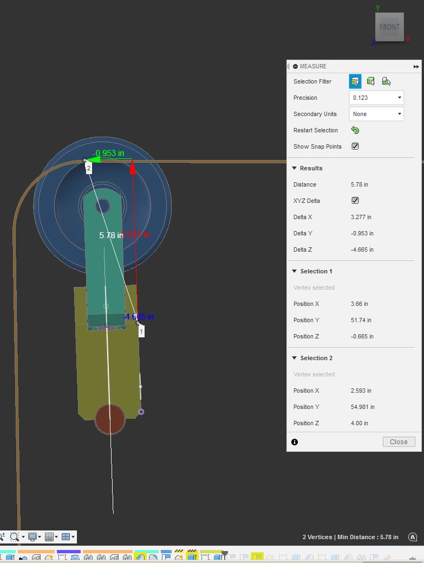Viewport: 424px width, 563px height.
Task: Open the zoom tool dropdown arrow
Action: pyautogui.click(x=23, y=537)
